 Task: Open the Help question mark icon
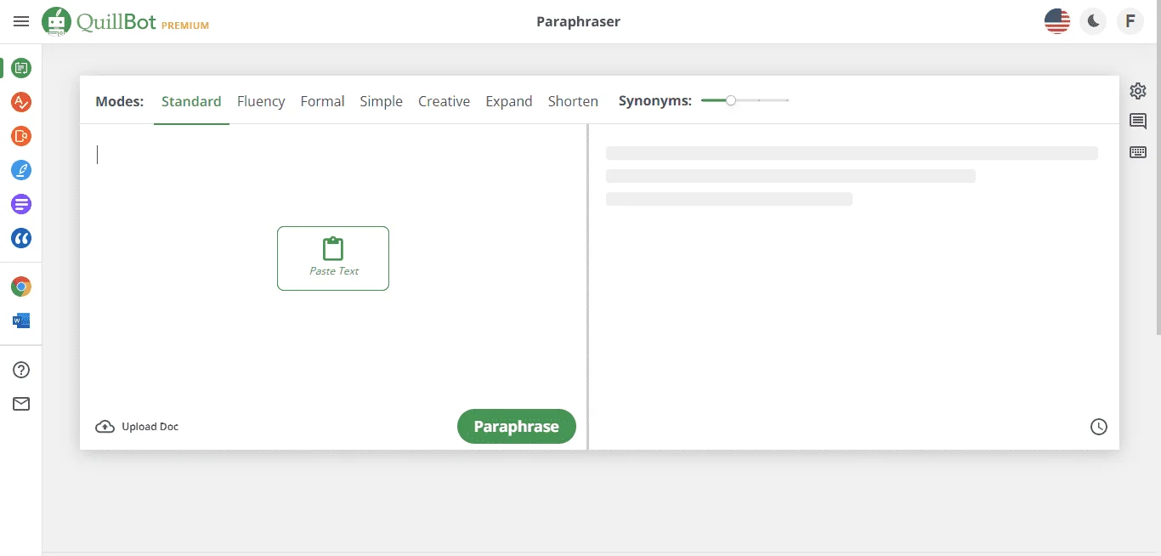tap(21, 370)
